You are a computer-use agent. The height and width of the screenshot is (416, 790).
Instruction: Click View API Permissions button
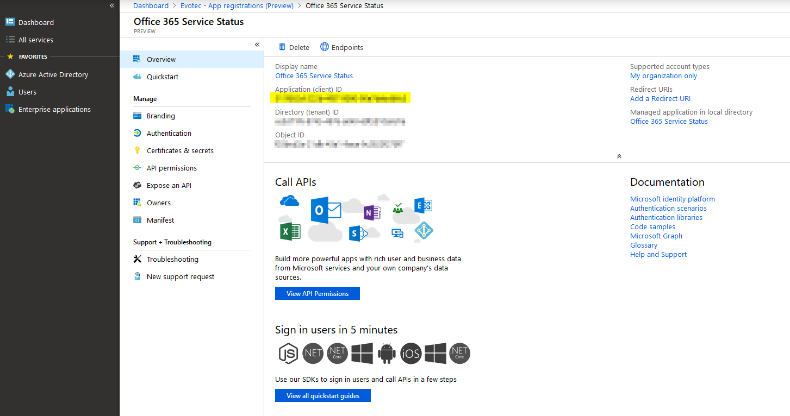tap(318, 293)
